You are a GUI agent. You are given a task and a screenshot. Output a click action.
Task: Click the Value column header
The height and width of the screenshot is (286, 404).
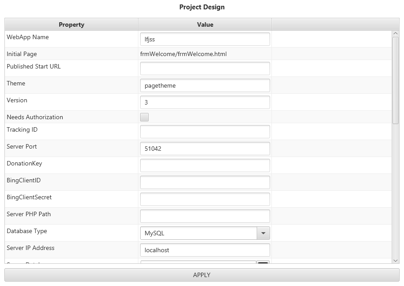[205, 24]
